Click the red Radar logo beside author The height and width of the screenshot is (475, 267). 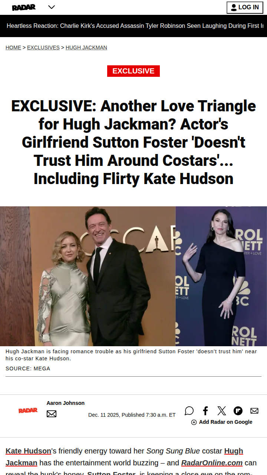(28, 410)
